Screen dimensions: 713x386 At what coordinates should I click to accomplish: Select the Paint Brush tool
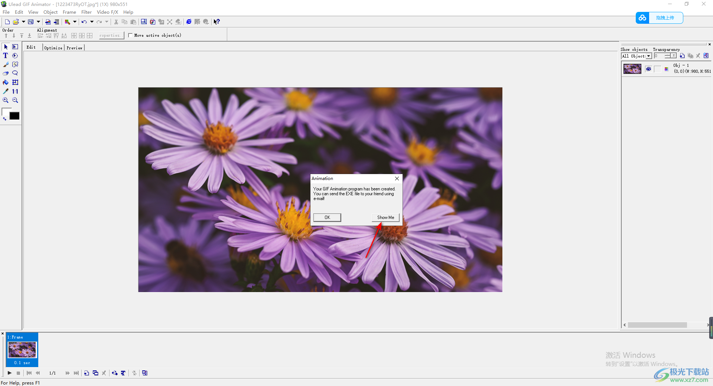coord(6,65)
